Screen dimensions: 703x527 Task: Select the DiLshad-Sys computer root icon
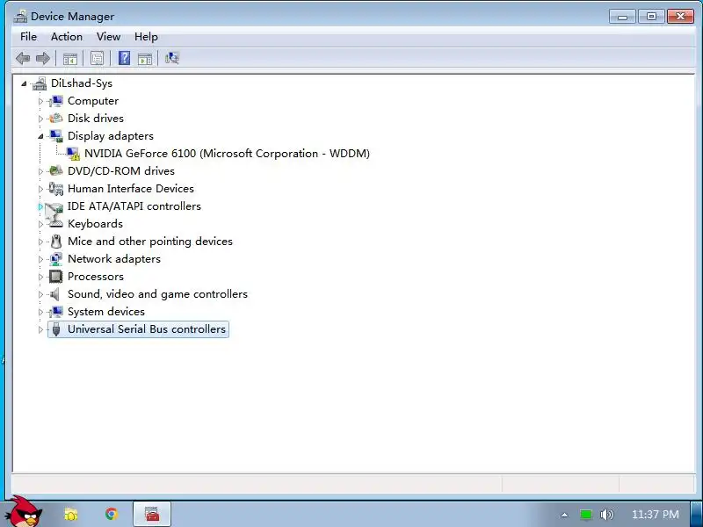40,83
